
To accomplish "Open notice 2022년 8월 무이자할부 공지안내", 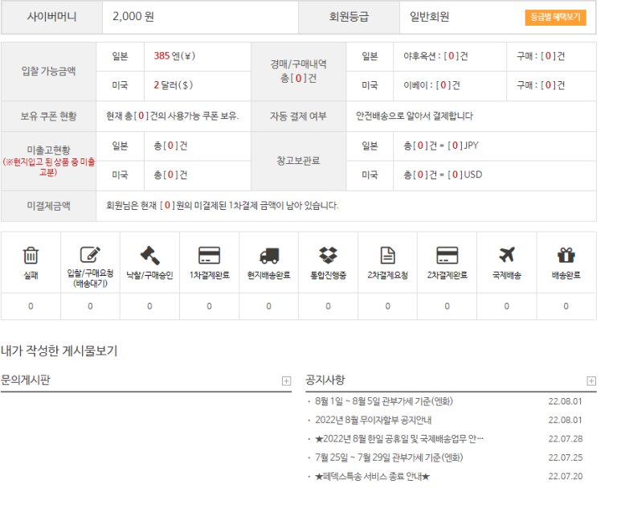I will pos(373,420).
